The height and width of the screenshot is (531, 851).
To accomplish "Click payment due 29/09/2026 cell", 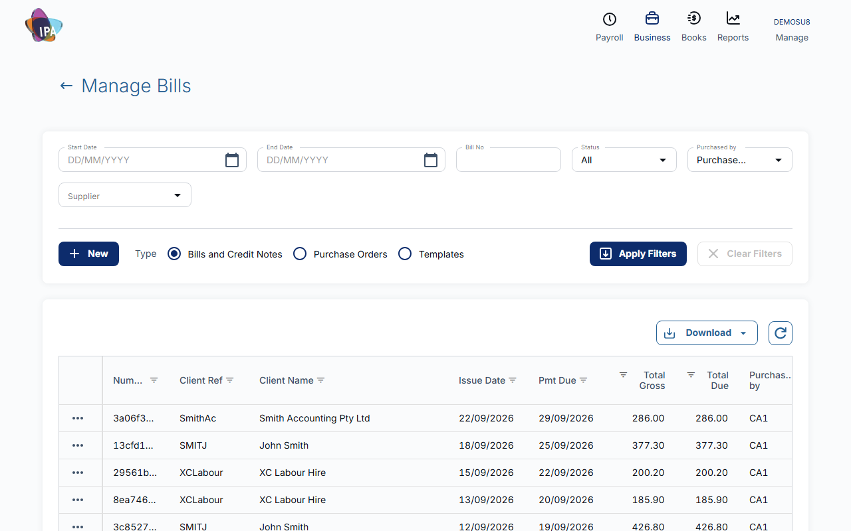I will pos(566,418).
